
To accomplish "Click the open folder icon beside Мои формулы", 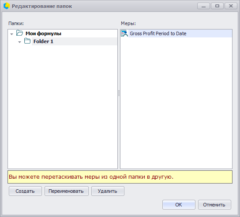I will point(19,33).
